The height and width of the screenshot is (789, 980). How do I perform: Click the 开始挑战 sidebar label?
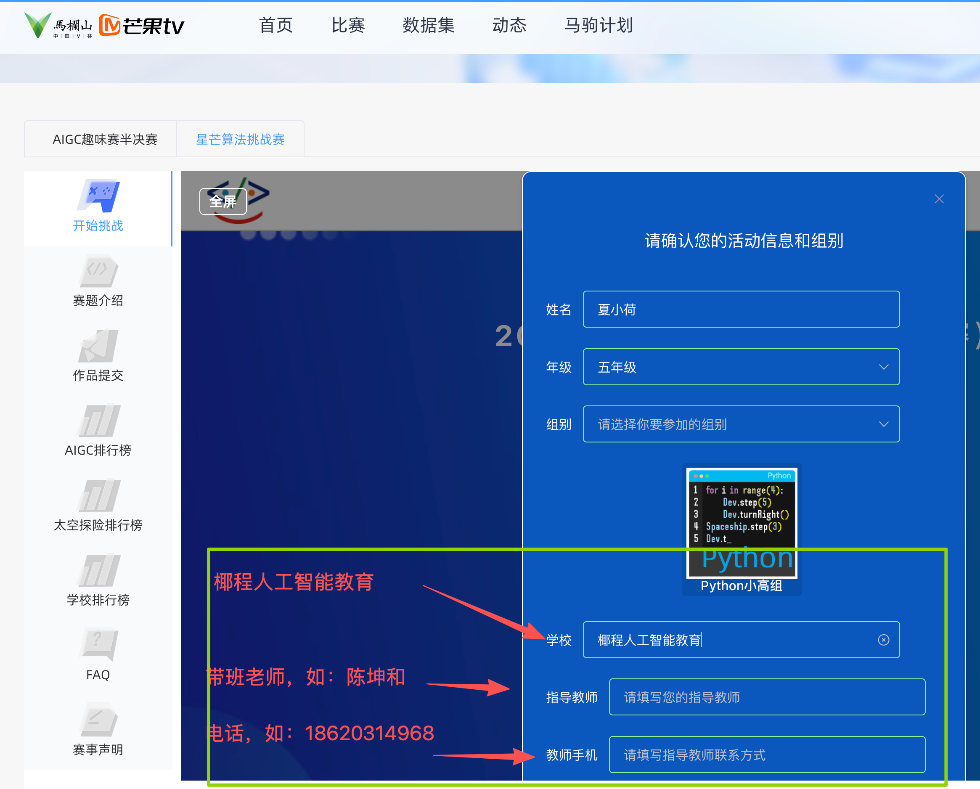pyautogui.click(x=98, y=226)
